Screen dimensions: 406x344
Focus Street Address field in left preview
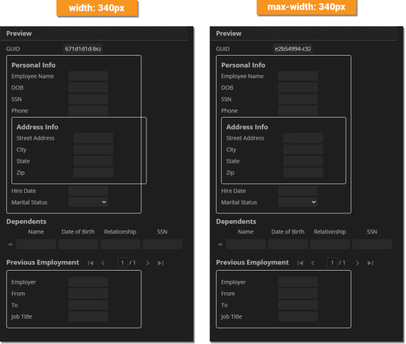coord(94,138)
